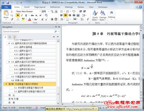Toggle Strikethrough formatting
Image resolution: width=144 pixels, height=111 pixels.
coord(32,15)
